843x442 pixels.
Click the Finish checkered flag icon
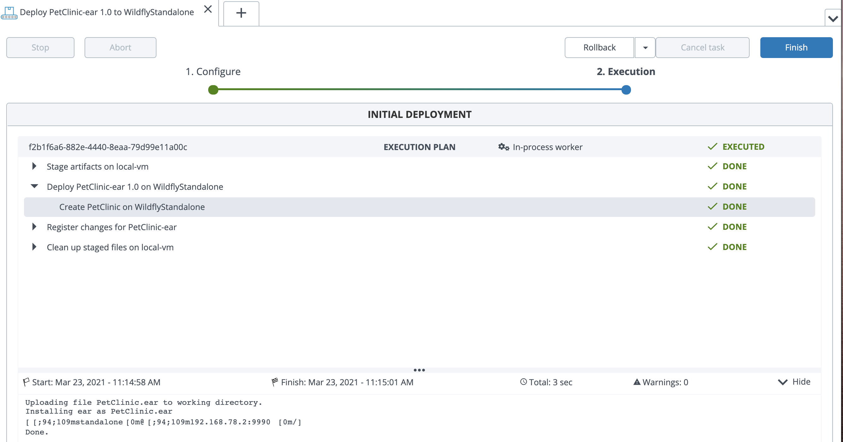tap(274, 382)
